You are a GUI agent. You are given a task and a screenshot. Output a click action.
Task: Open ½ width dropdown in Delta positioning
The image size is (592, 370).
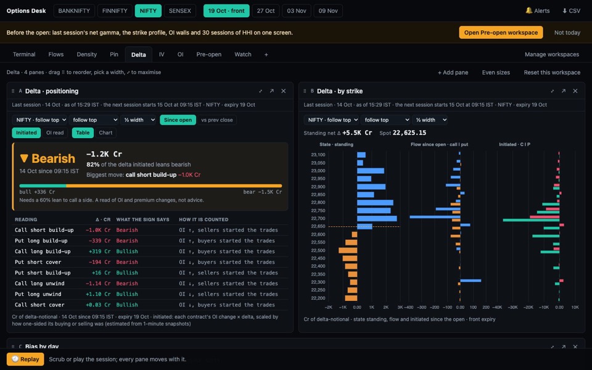coord(139,120)
